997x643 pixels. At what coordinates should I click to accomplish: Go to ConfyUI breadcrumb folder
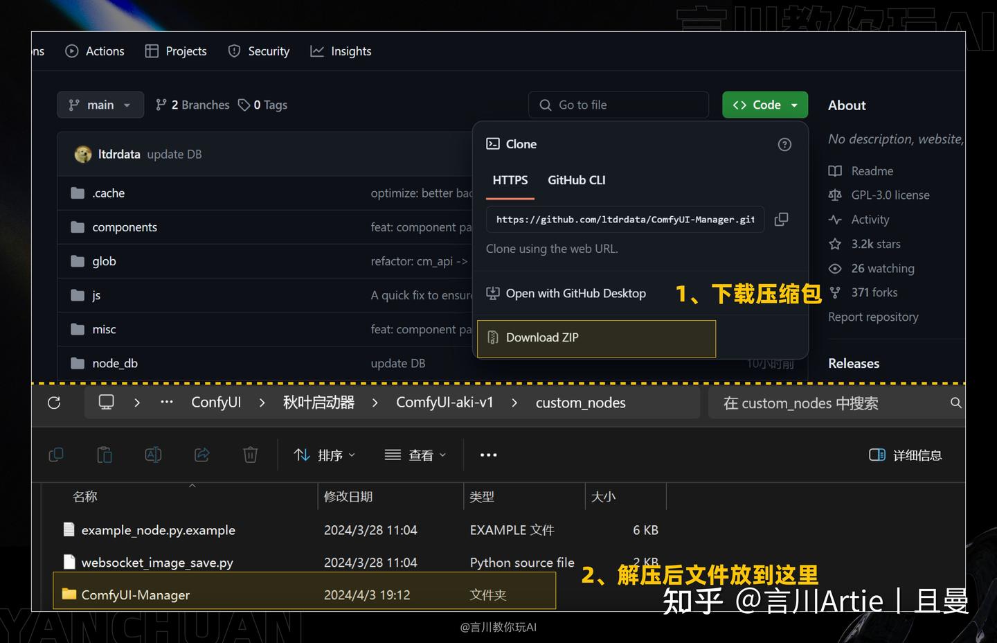tap(216, 403)
